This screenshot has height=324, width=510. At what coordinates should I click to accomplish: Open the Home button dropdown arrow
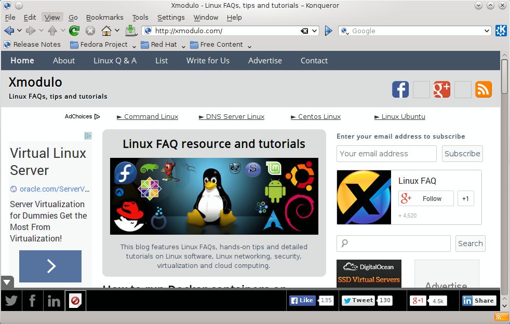[117, 31]
